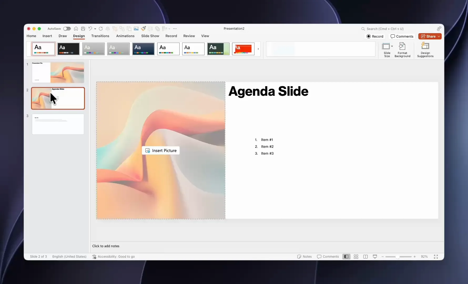Click the Home icon in the quick access toolbar

[x=76, y=29]
